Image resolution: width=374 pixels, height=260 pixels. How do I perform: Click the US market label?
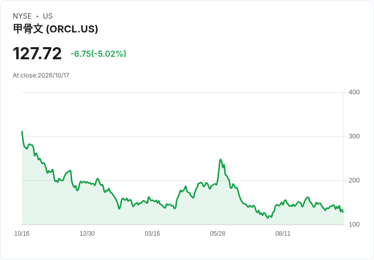(48, 16)
